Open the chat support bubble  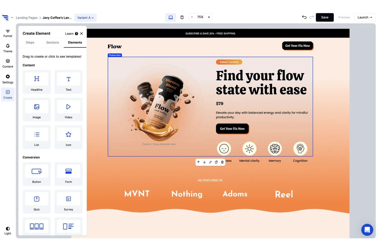pos(367,230)
